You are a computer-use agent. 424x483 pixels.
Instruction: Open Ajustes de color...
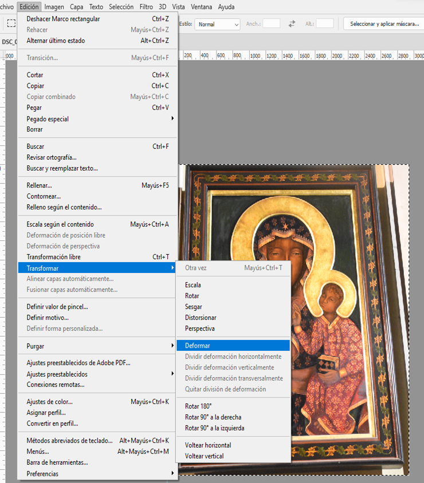point(98,402)
